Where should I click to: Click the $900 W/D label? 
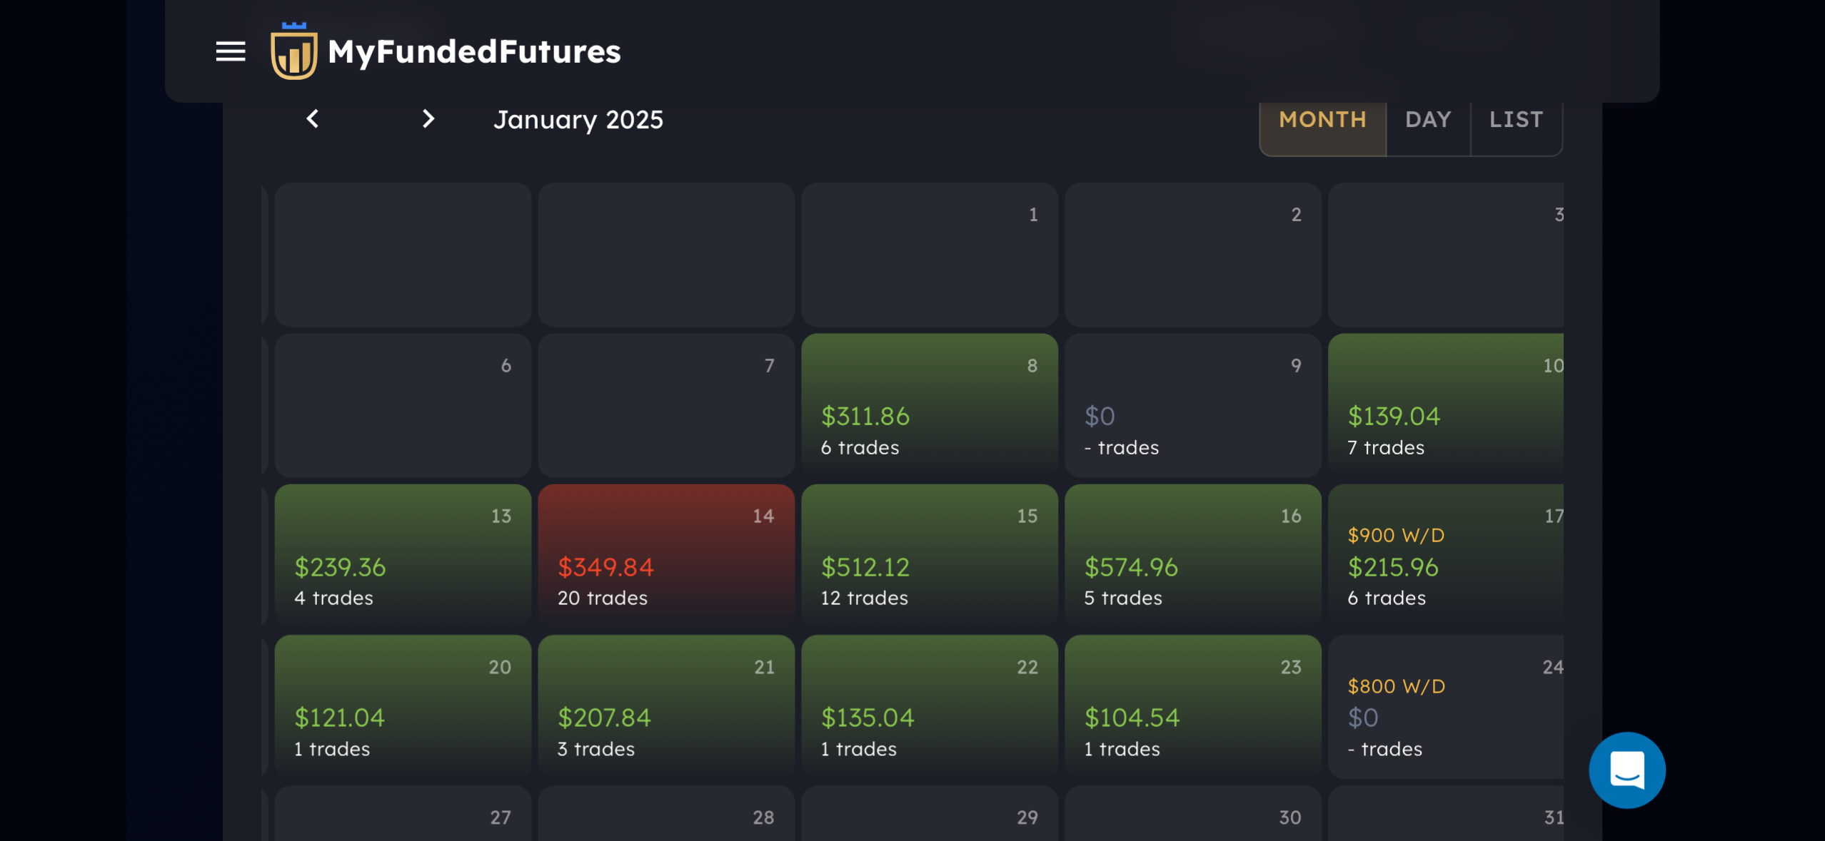click(1395, 535)
